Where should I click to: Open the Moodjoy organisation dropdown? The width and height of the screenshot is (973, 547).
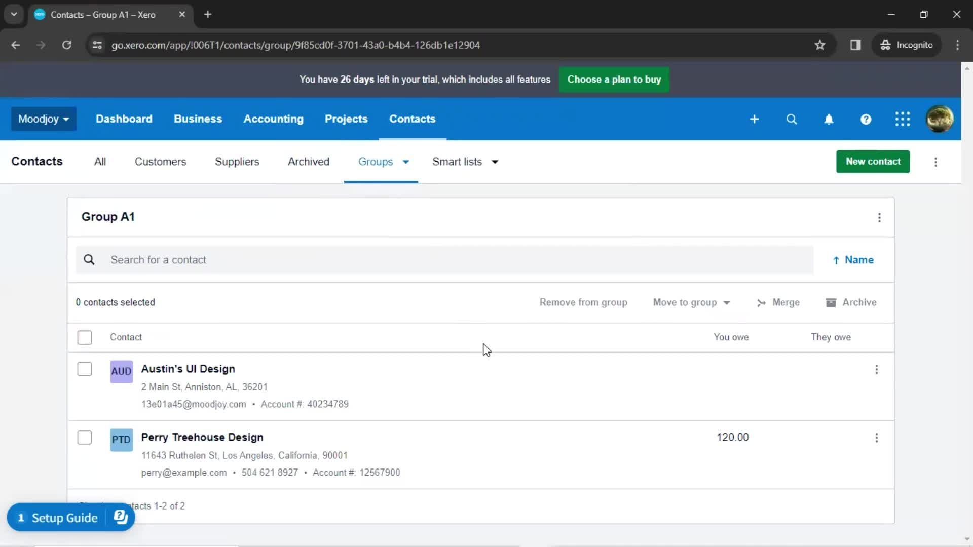(44, 119)
